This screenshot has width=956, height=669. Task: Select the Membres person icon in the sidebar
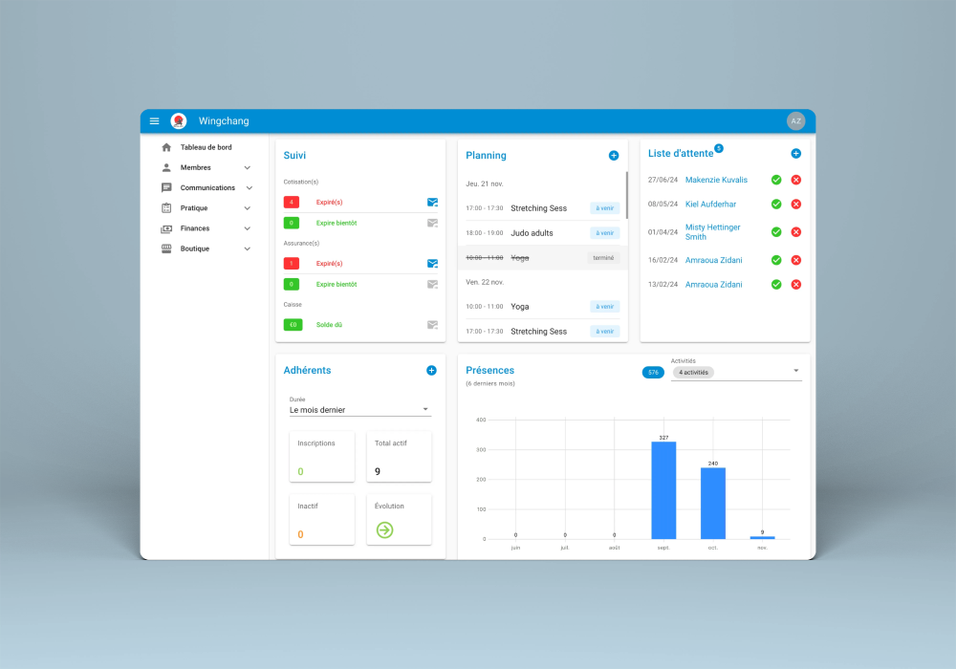pyautogui.click(x=165, y=167)
